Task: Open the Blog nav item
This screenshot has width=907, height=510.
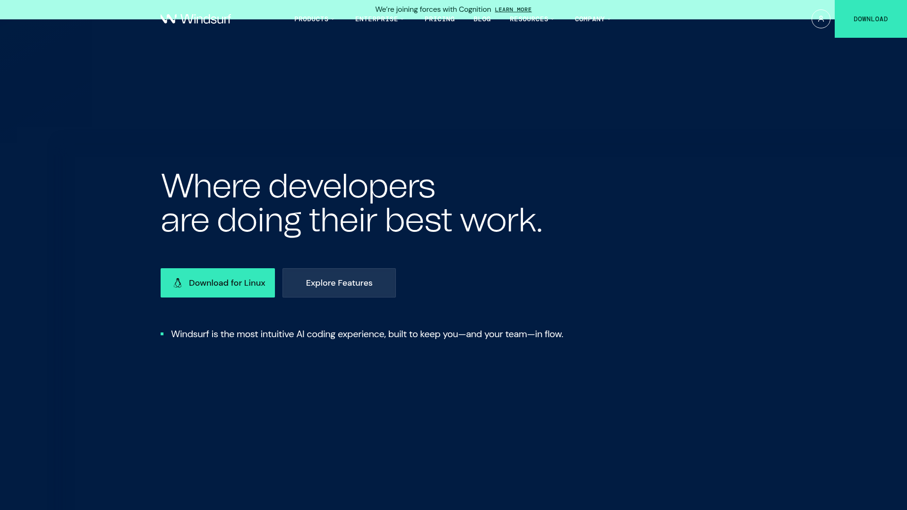Action: pyautogui.click(x=482, y=19)
